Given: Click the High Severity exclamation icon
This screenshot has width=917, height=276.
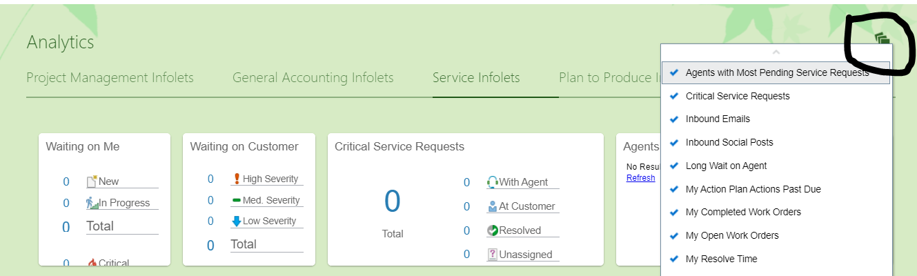Looking at the screenshot, I should (x=237, y=179).
